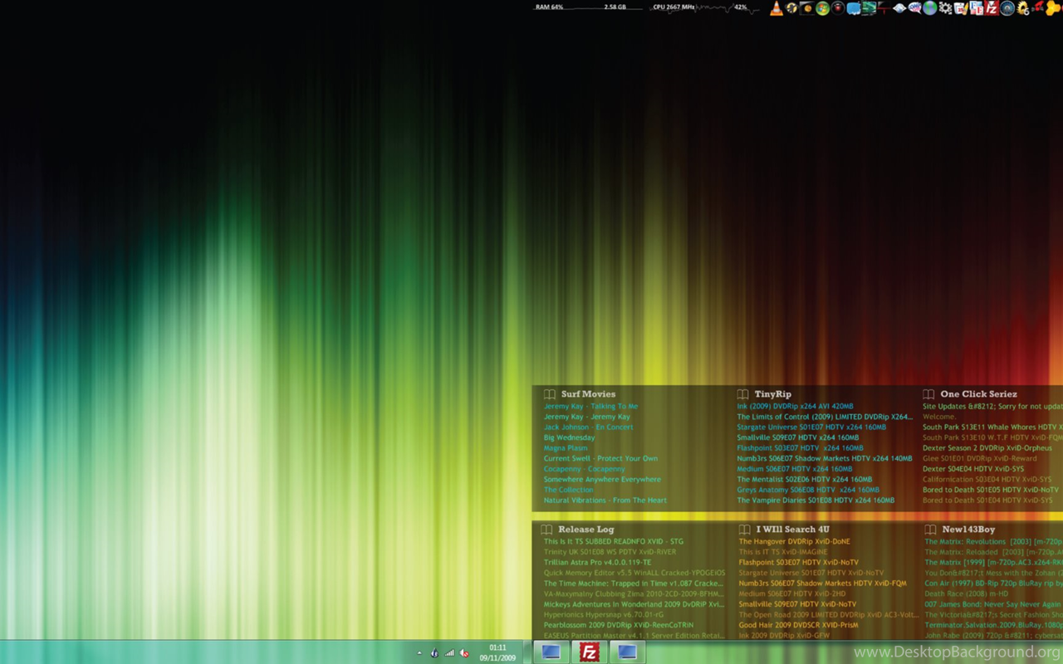The width and height of the screenshot is (1063, 664).
Task: Click the book icon beside One Click Seriez
Action: 928,394
